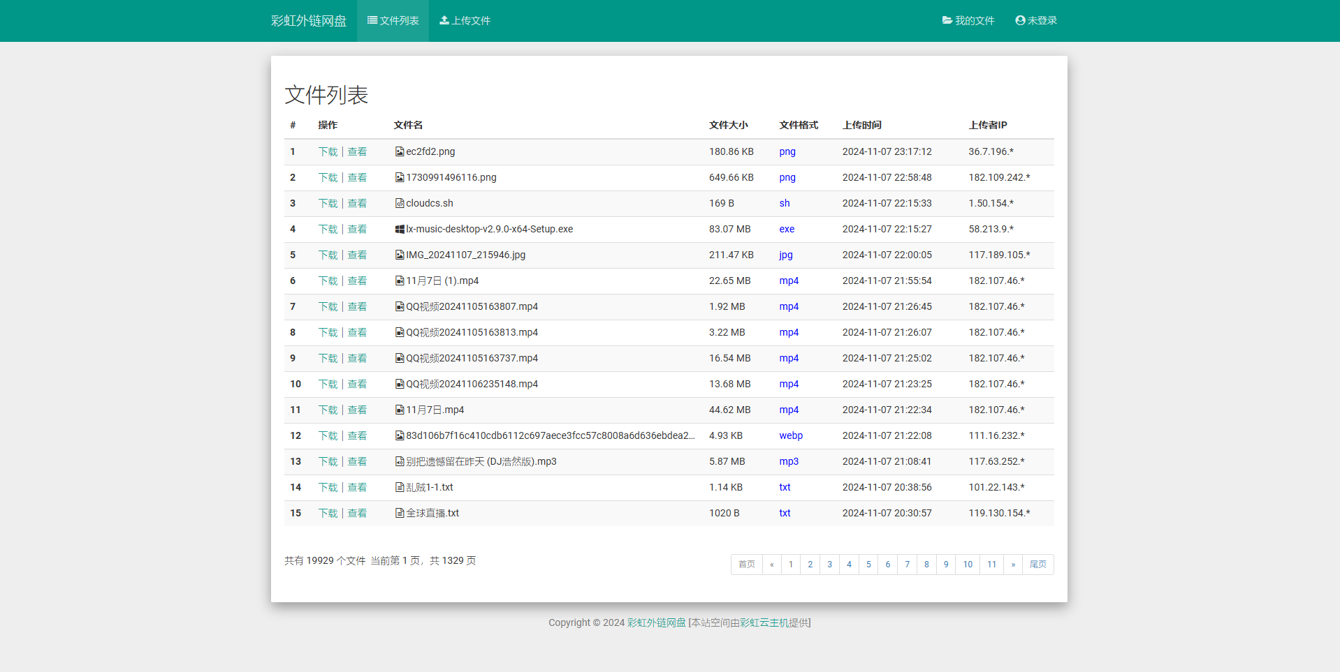The image size is (1340, 672).
Task: Download 全球直播.txt via its 下载 link
Action: (x=328, y=513)
